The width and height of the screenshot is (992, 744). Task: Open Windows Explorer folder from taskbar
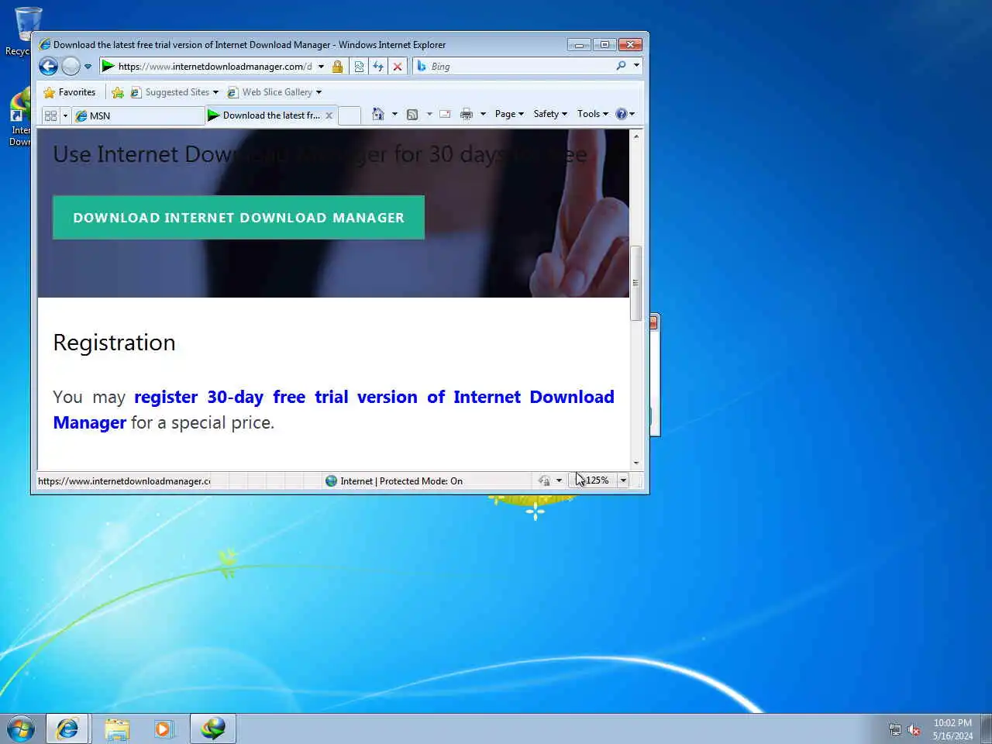click(117, 728)
